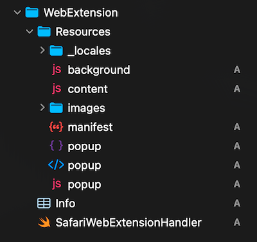Collapse the WebExtension folder chevron
Viewport: 257px width, 242px height.
pos(17,13)
